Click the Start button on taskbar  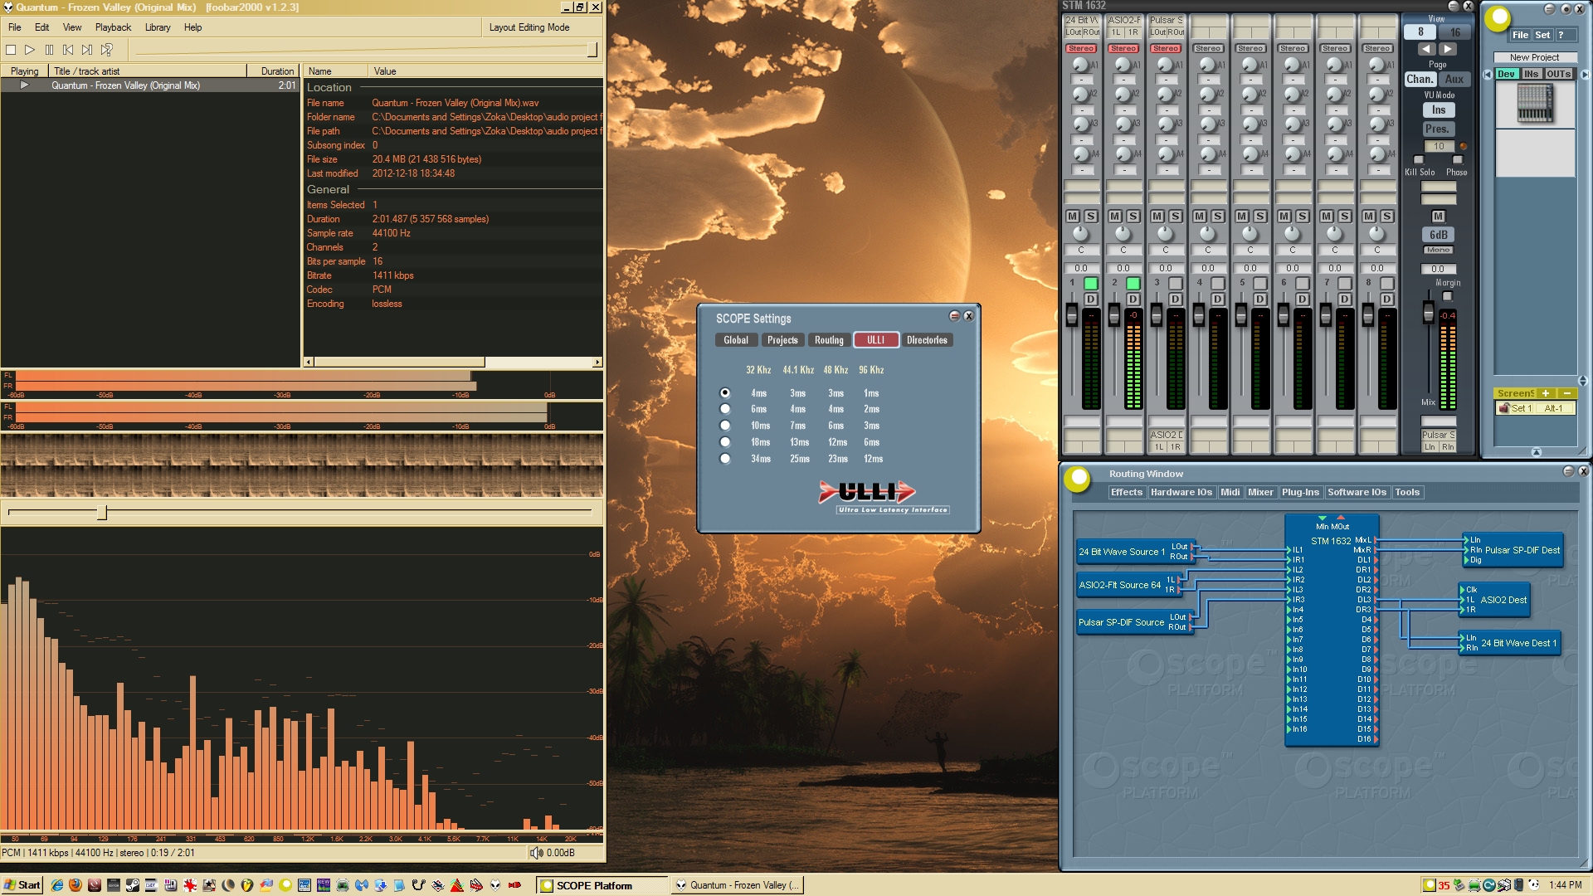pyautogui.click(x=22, y=885)
